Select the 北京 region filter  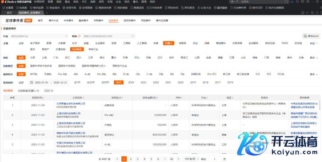(32, 58)
